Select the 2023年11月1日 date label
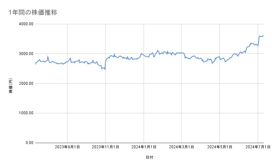This screenshot has width=272, height=168. 105,147
